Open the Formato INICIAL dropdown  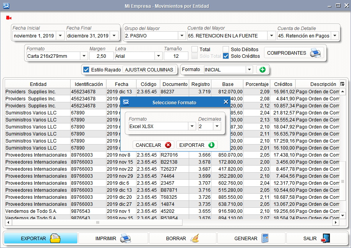point(249,70)
